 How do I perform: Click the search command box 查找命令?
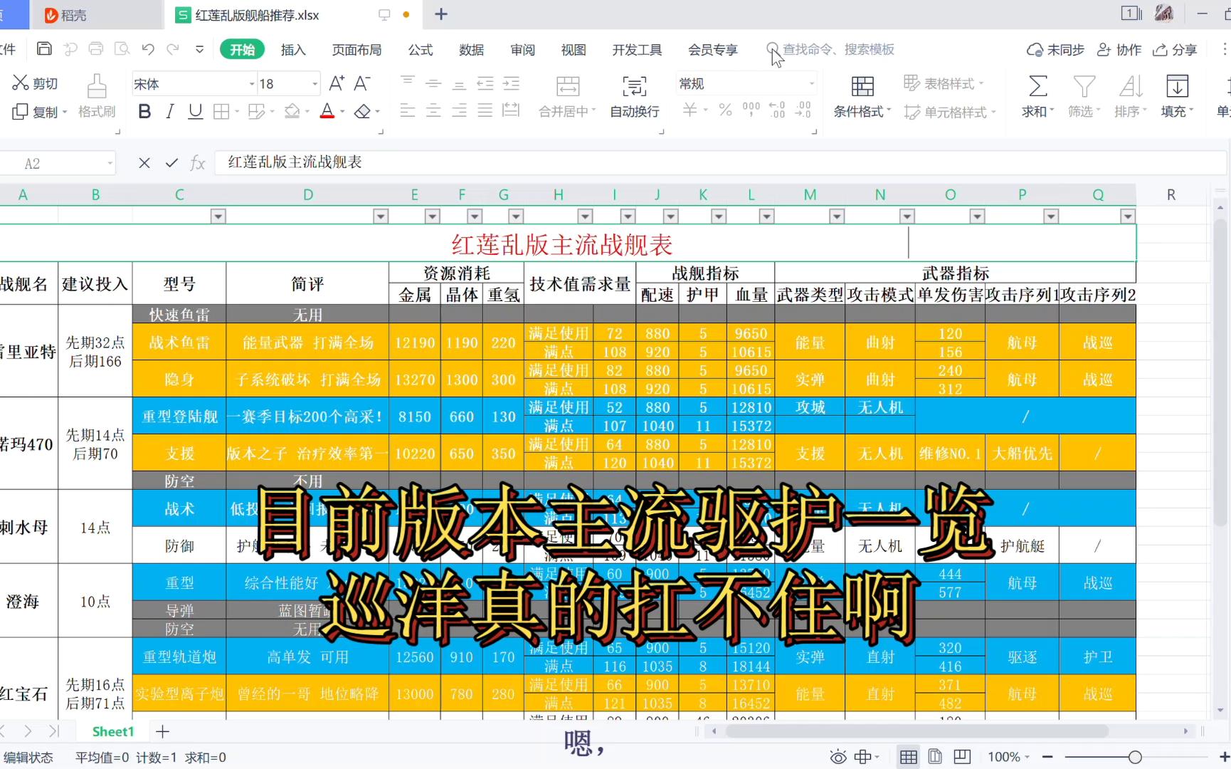(831, 49)
